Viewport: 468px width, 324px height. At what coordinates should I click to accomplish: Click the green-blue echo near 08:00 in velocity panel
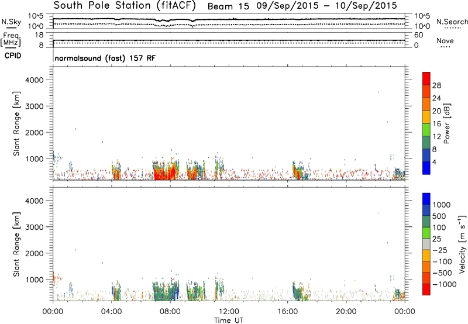coord(166,291)
